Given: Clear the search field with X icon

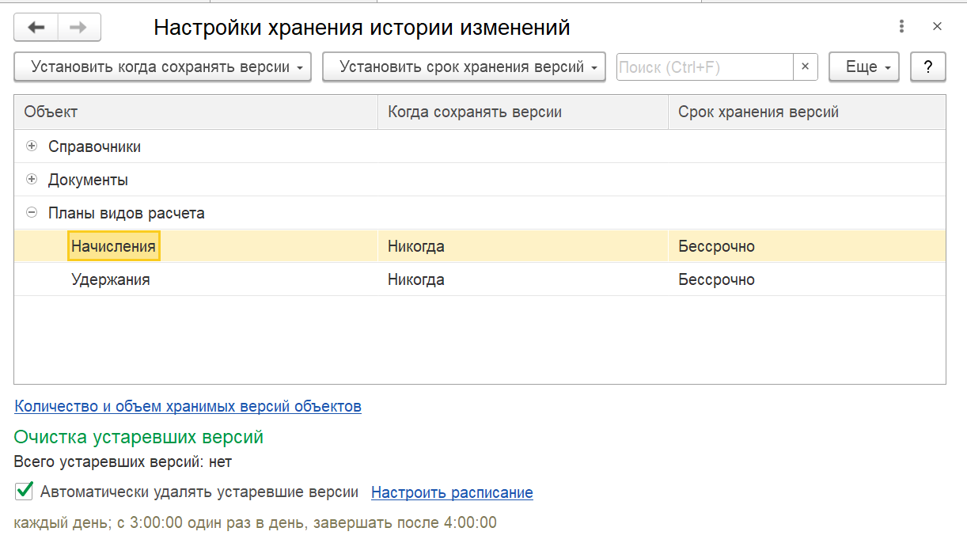Looking at the screenshot, I should pyautogui.click(x=805, y=67).
